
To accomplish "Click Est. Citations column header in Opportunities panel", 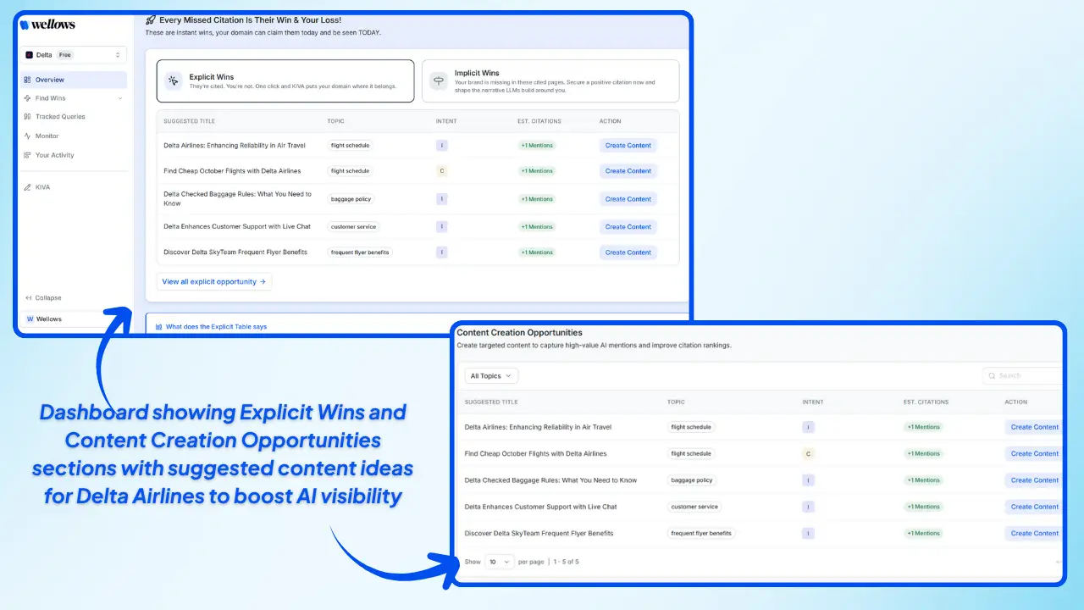I will click(926, 402).
